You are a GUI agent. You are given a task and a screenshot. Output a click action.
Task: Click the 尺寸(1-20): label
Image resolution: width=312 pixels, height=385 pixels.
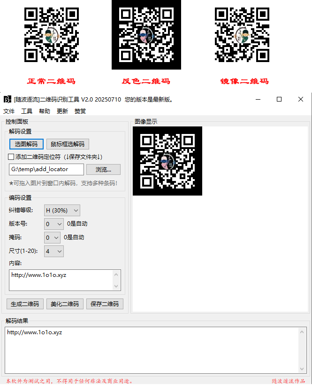point(23,251)
